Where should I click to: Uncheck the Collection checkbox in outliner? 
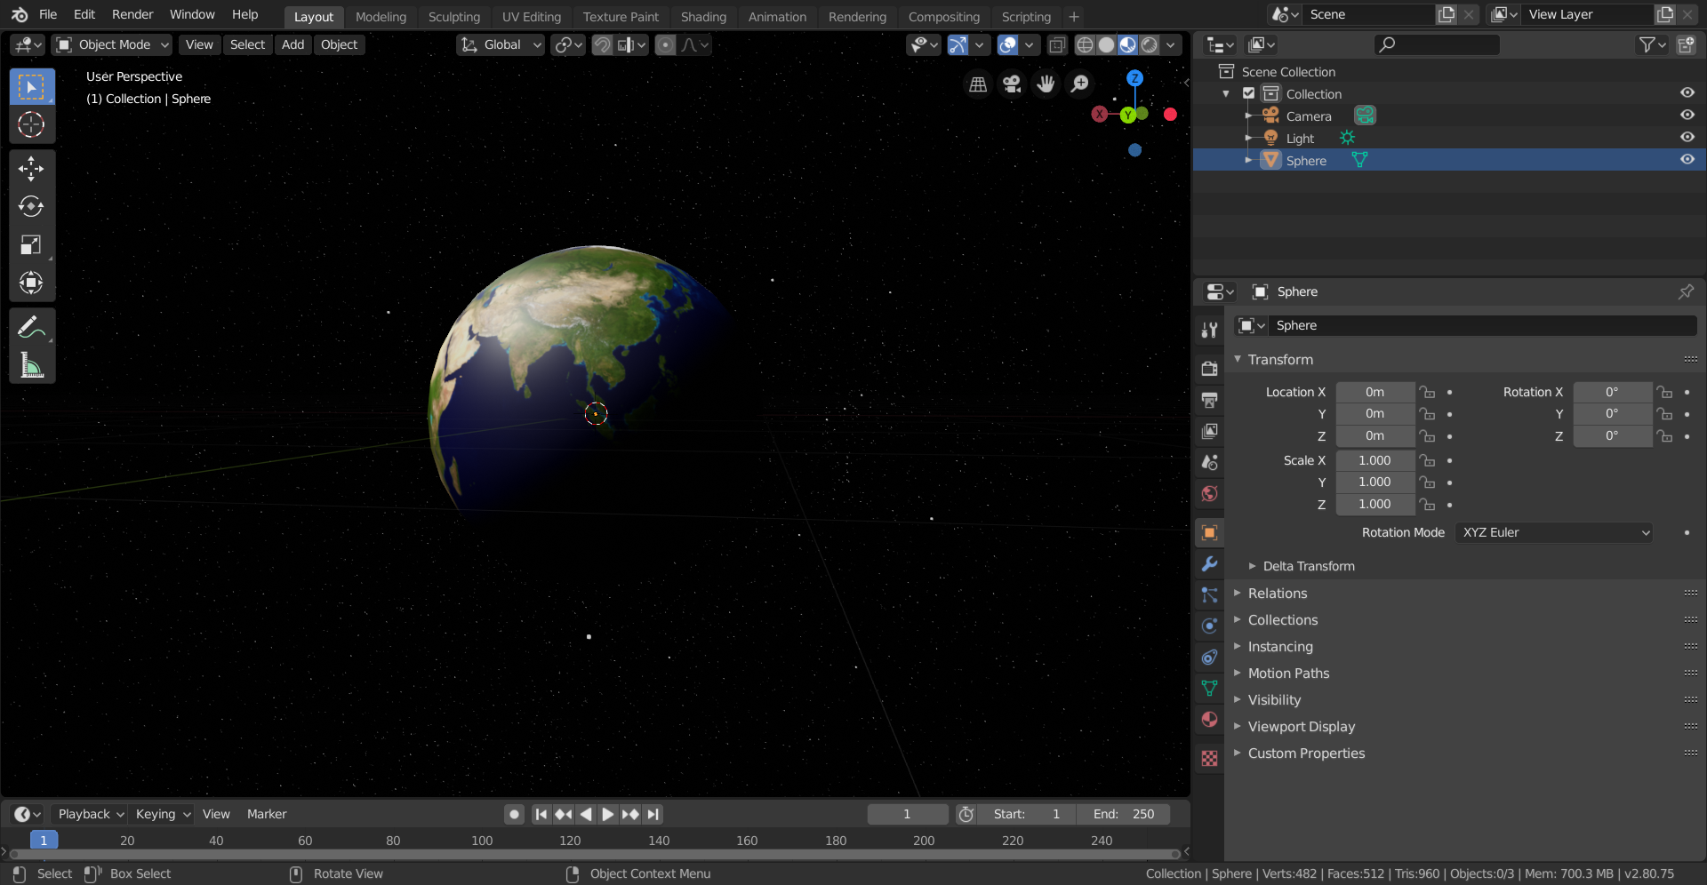pyautogui.click(x=1248, y=93)
